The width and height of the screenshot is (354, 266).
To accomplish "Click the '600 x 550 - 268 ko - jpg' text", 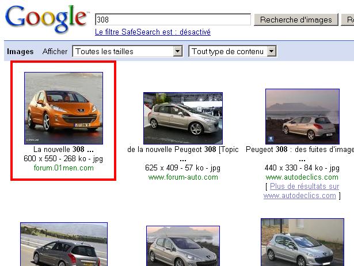I will coord(63,158).
